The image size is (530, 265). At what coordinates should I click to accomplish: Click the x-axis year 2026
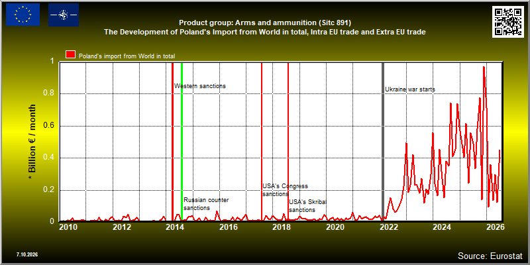pos(496,227)
